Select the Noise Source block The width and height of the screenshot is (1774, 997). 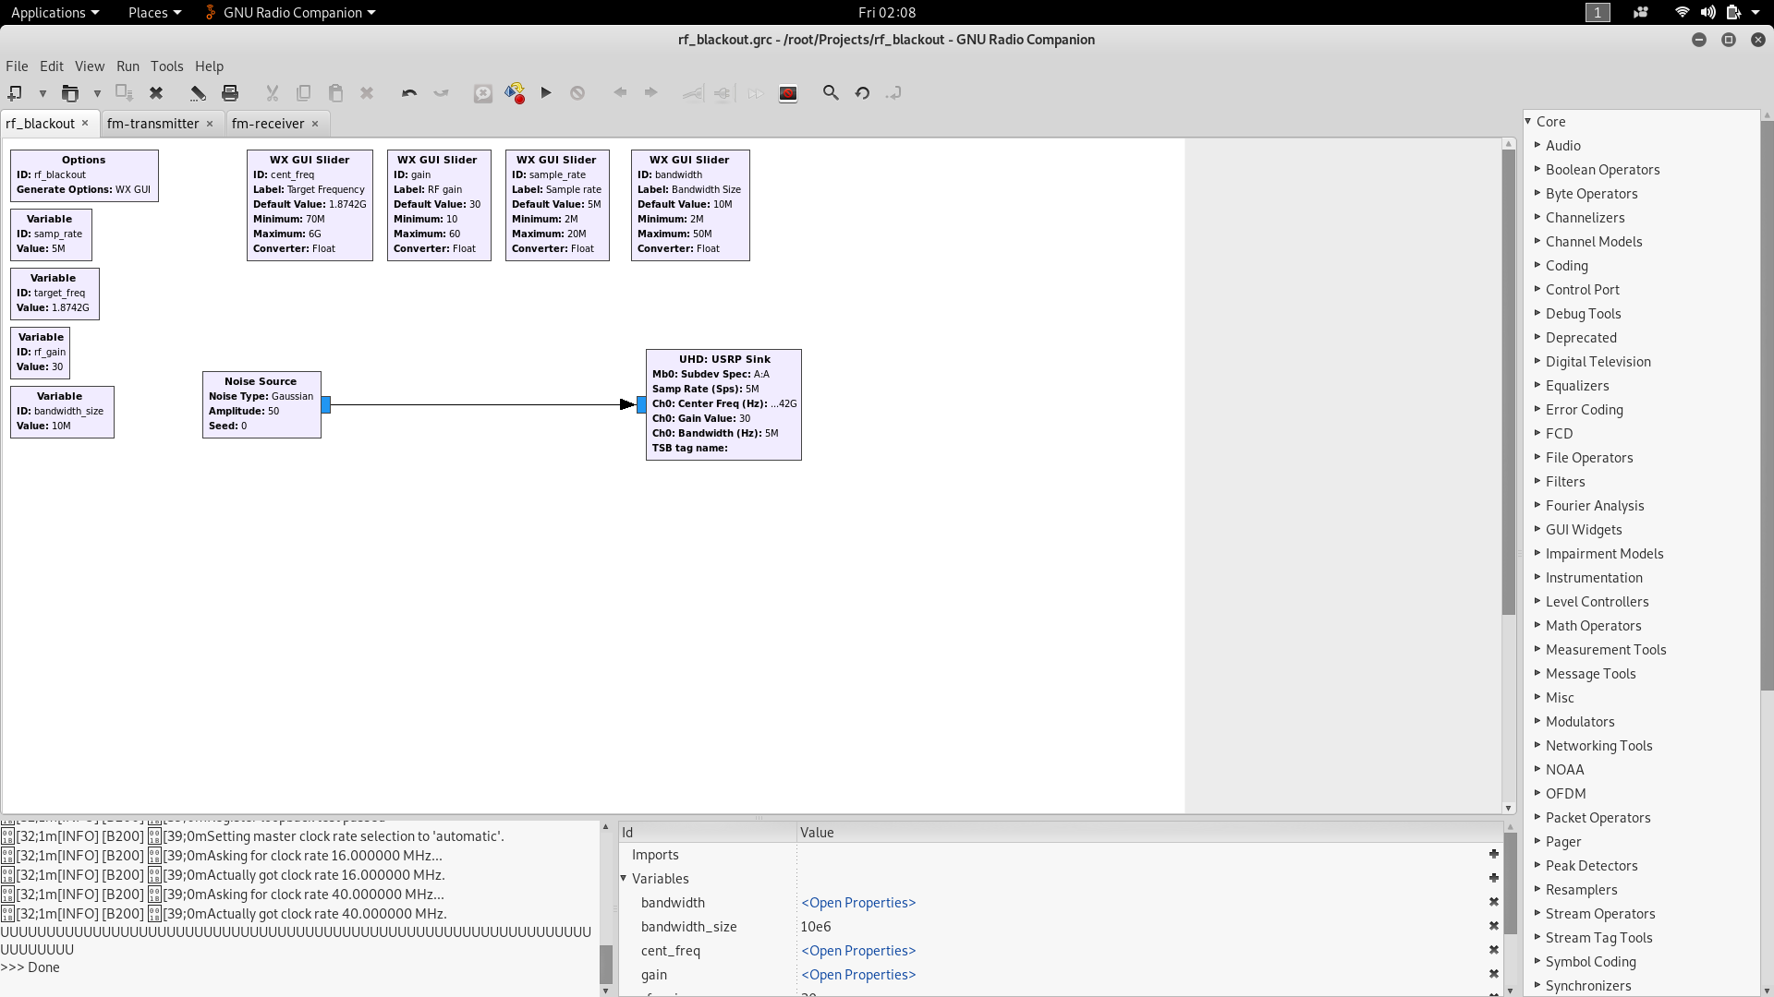261,404
